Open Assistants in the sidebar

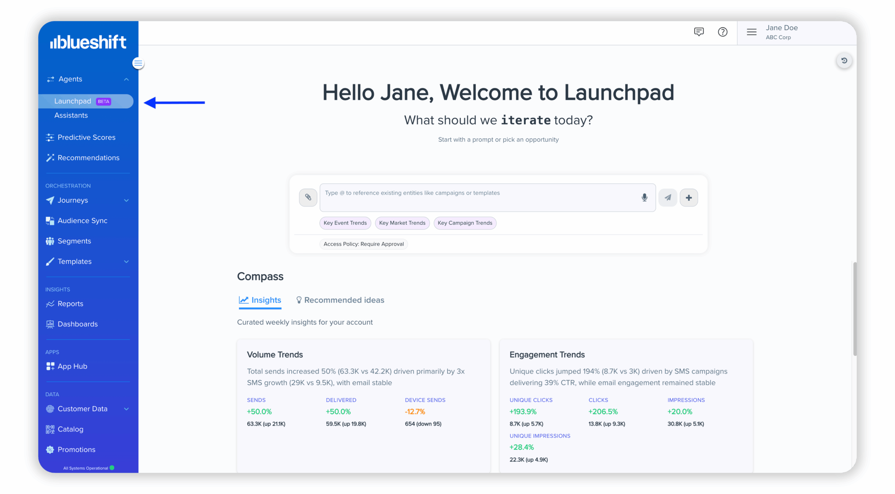click(71, 115)
